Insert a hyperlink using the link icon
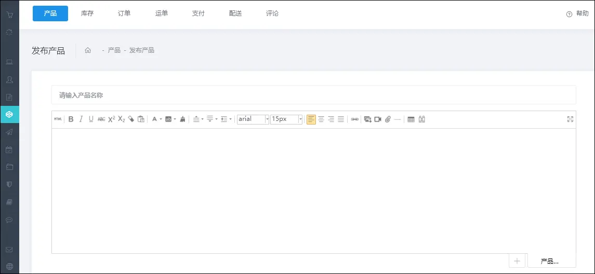Image resolution: width=595 pixels, height=274 pixels. (355, 119)
